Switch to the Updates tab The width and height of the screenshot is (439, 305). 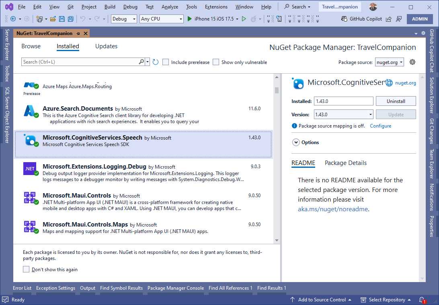[106, 46]
